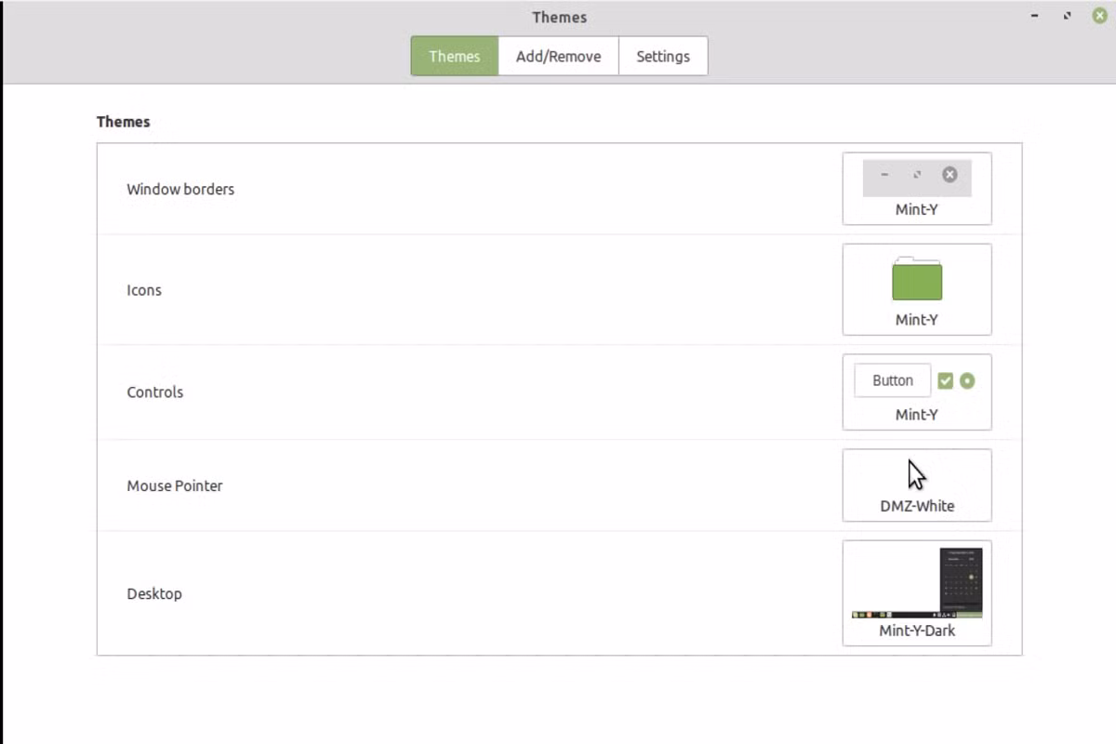Click the "Icons" row label
Viewport: 1116px width, 744px height.
pos(144,290)
